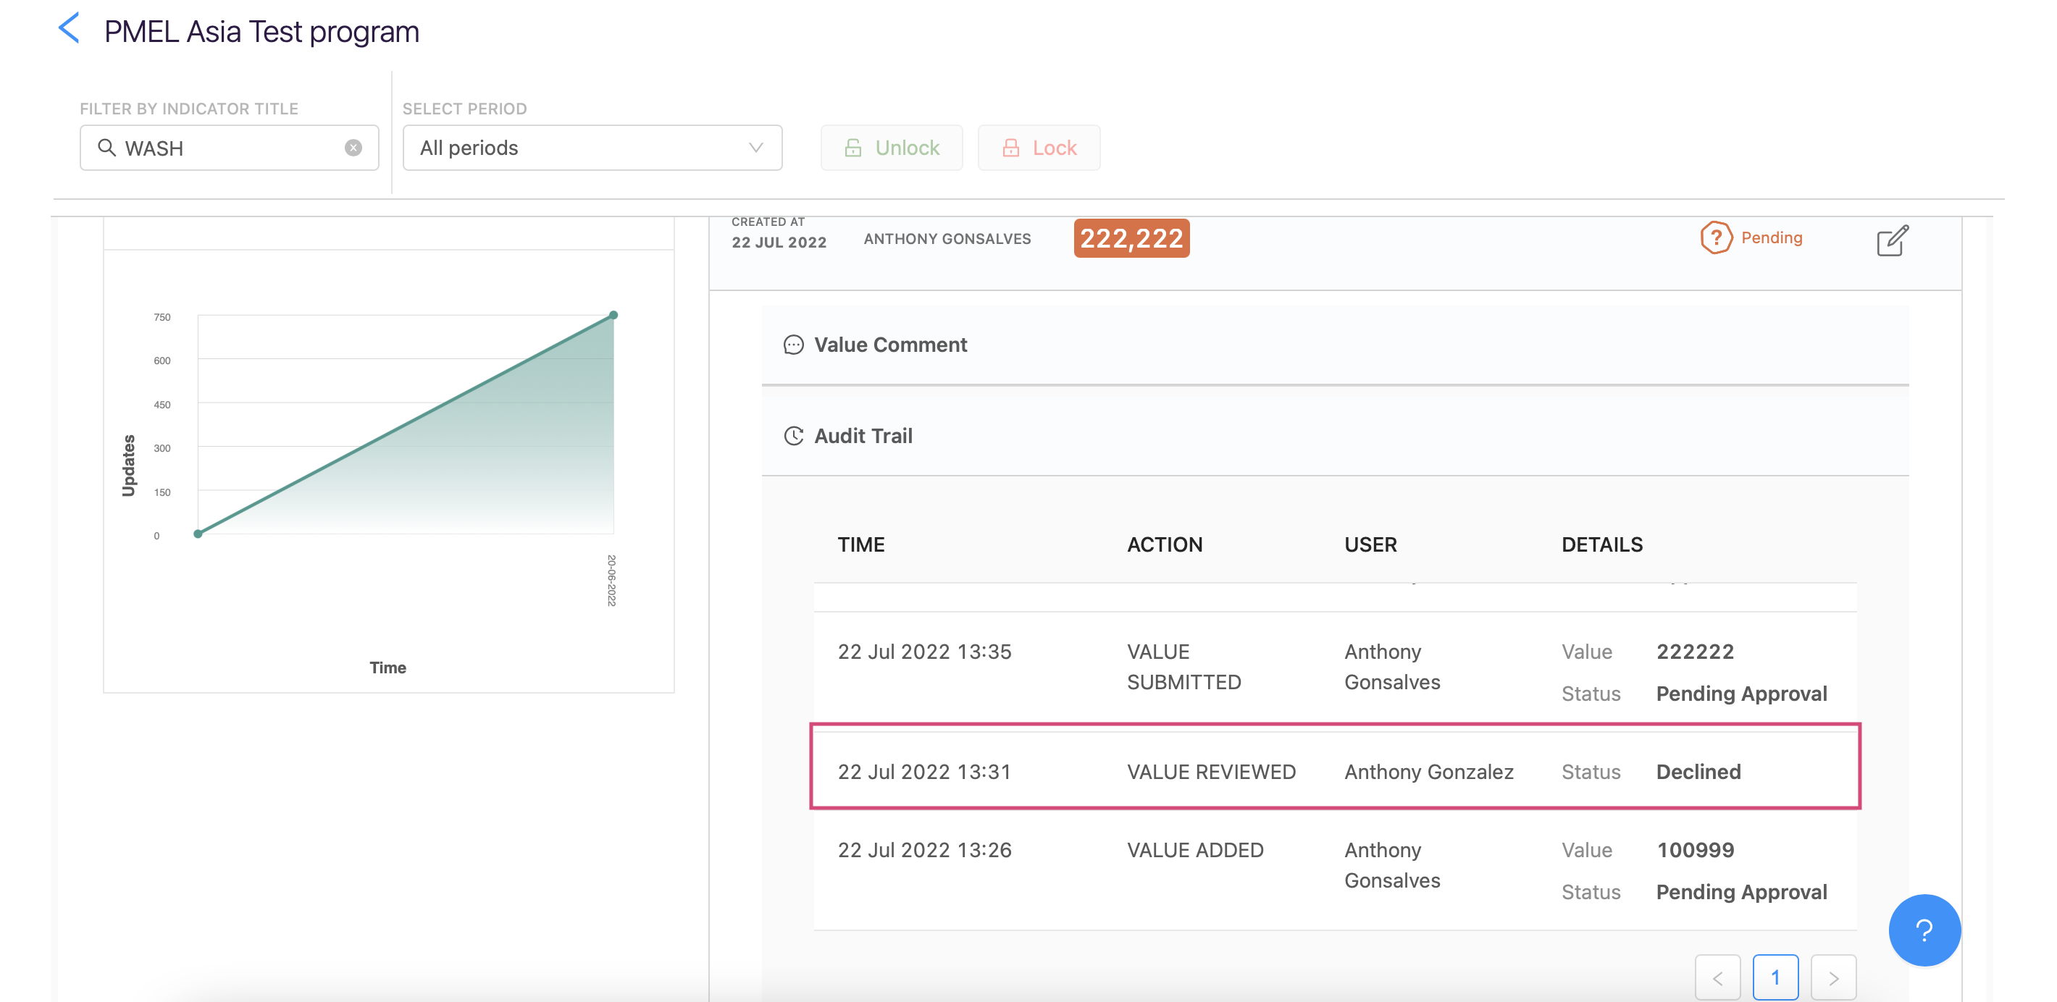The image size is (2057, 1002).
Task: Click the next page arrow
Action: pos(1832,977)
